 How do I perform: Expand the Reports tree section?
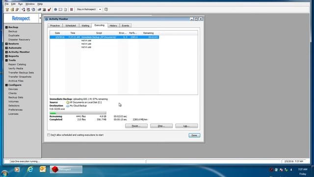tap(6, 56)
